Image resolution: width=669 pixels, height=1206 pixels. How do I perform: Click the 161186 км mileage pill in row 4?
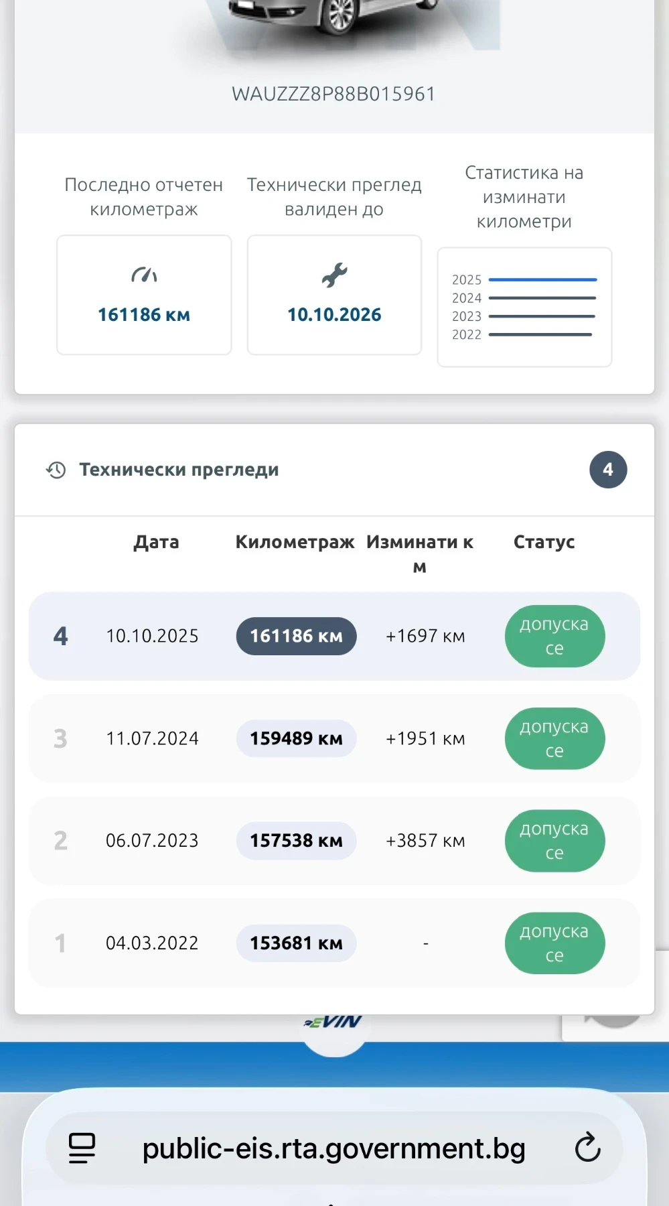296,636
